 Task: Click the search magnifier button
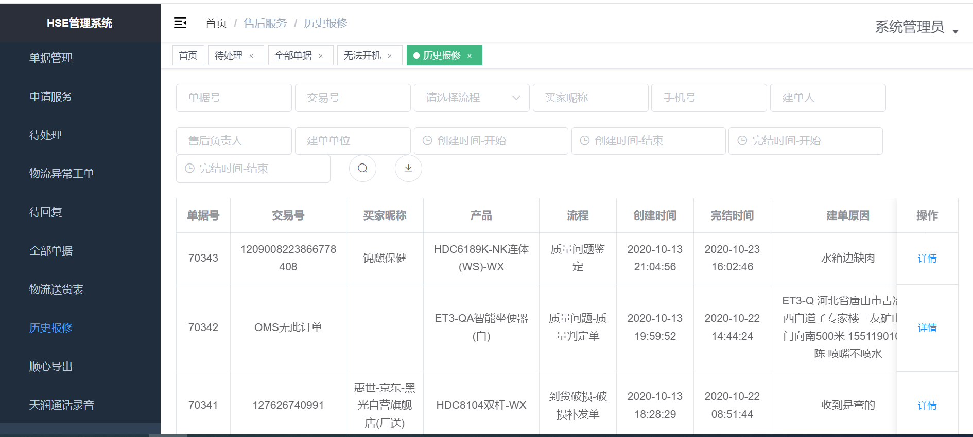point(362,168)
